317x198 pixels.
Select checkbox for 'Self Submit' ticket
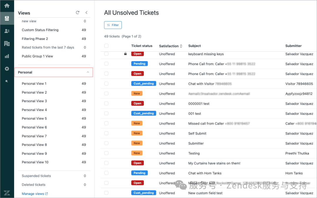click(x=106, y=133)
